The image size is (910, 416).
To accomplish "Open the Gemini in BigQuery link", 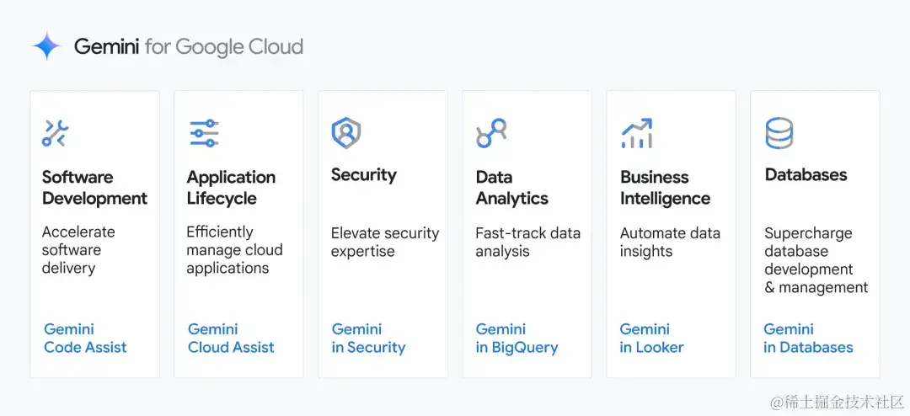I will coord(517,339).
